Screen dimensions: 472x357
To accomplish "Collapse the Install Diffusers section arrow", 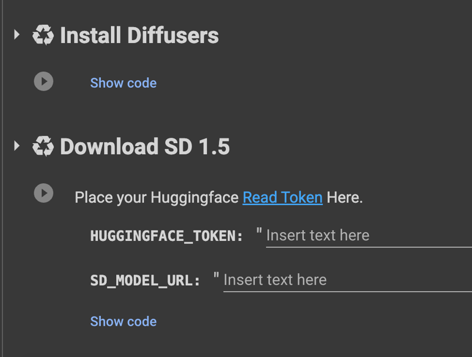I will coord(17,35).
